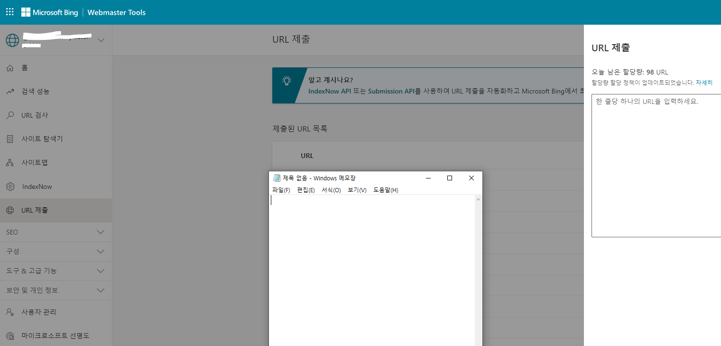Close the Notepad window
This screenshot has width=721, height=346.
[x=471, y=178]
